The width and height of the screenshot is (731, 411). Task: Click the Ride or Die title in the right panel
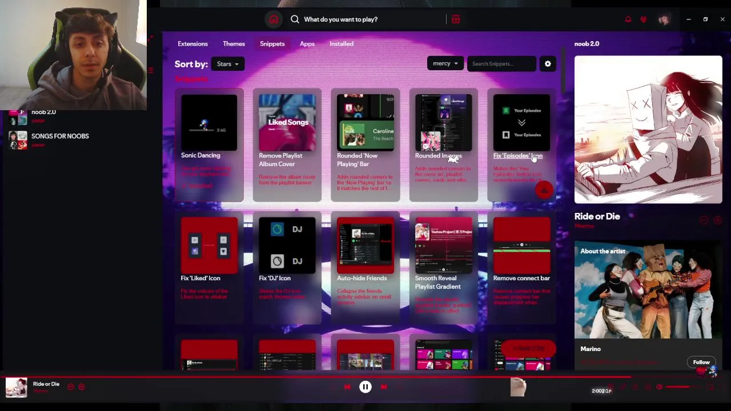tap(597, 216)
